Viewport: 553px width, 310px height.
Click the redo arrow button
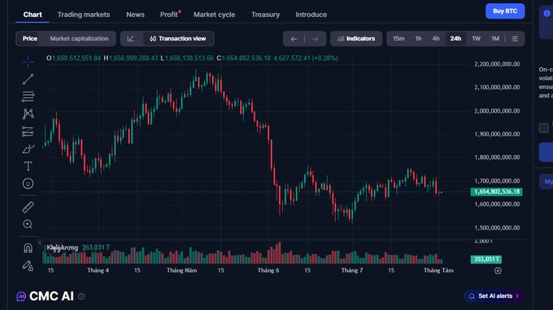click(x=316, y=39)
